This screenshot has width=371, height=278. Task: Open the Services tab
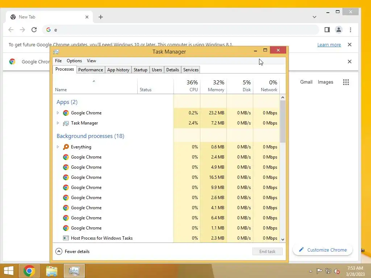point(191,70)
